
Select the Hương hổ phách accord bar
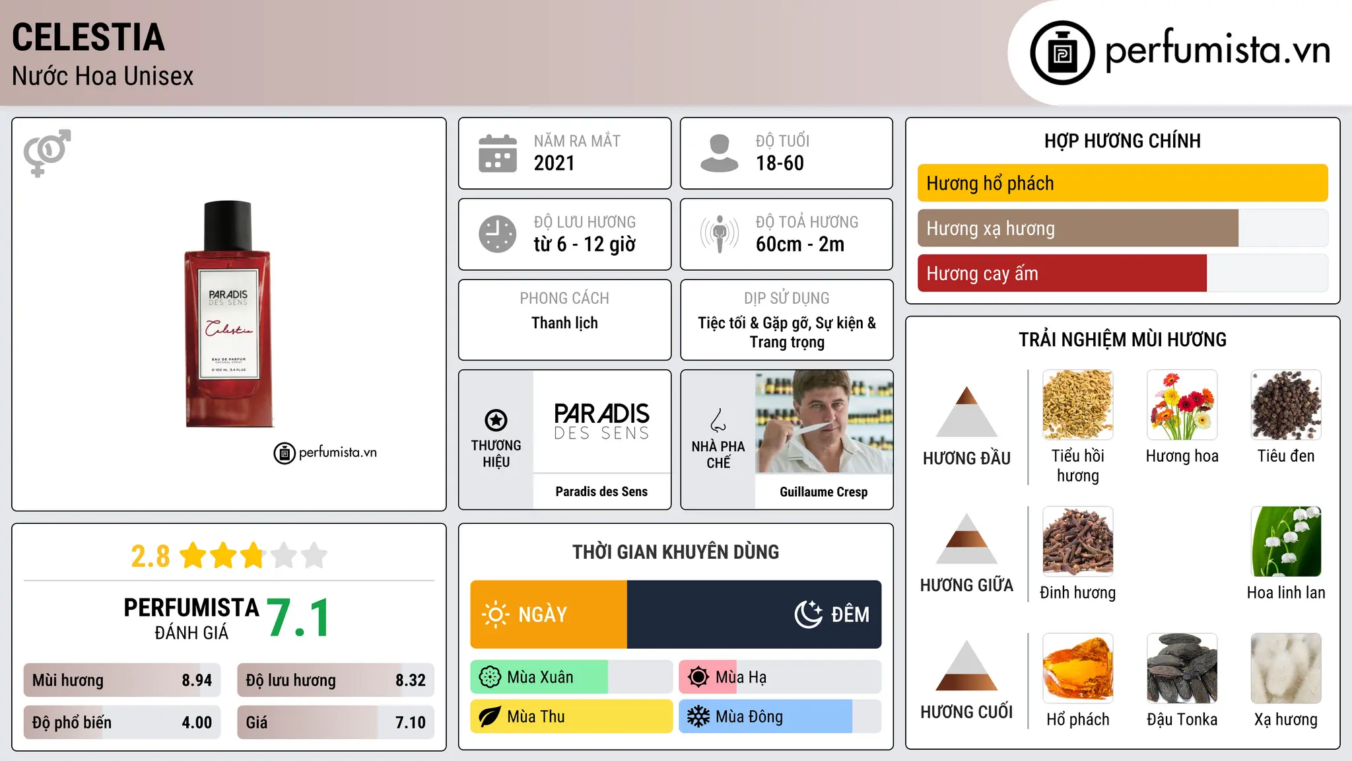pos(1123,183)
